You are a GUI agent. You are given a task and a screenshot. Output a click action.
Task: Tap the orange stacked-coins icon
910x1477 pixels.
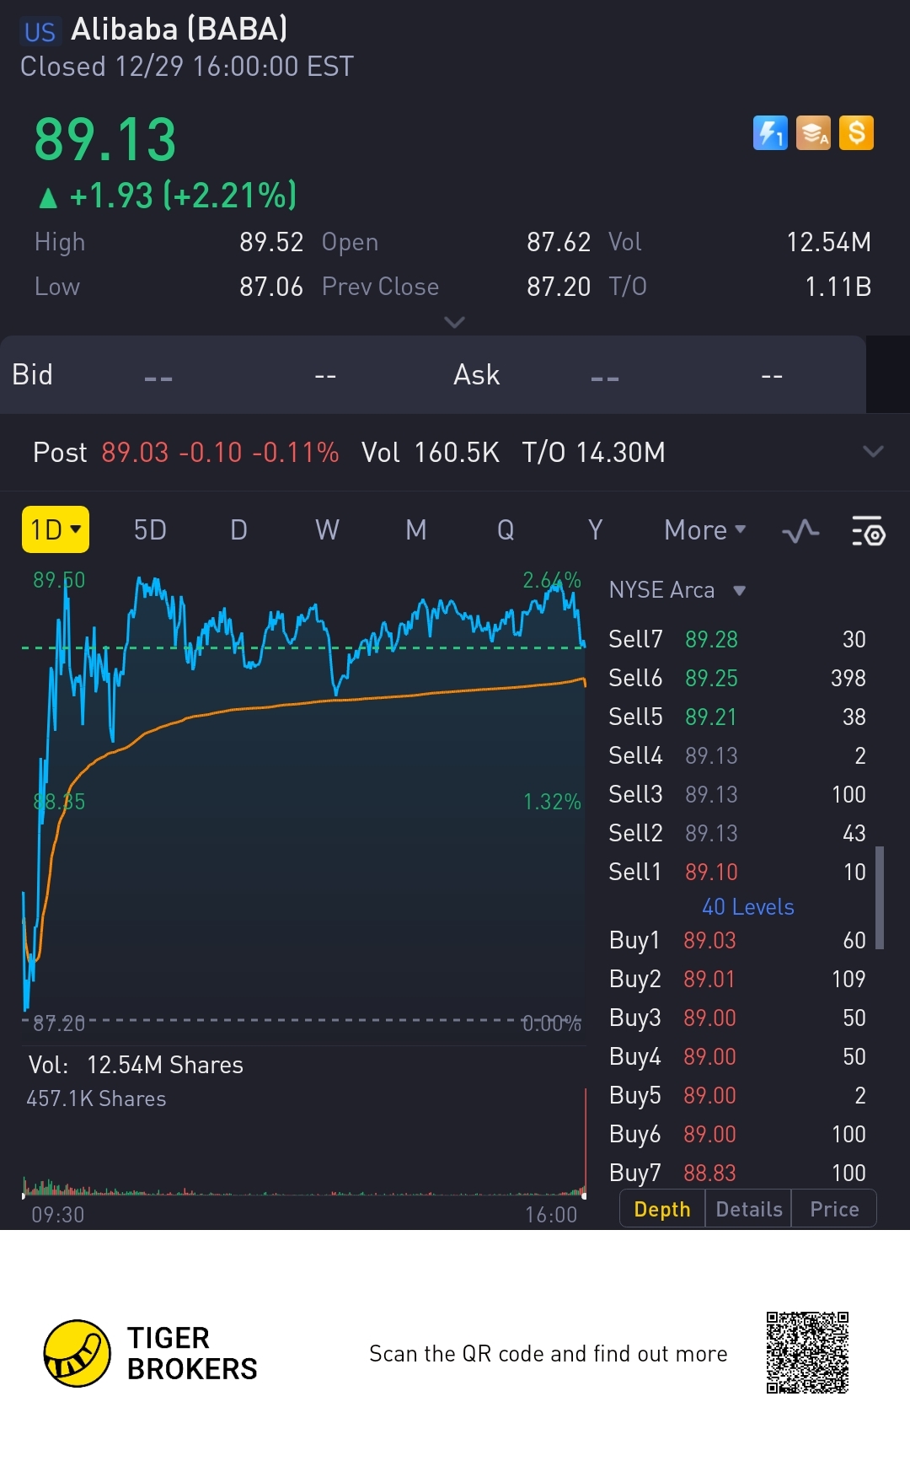(813, 133)
